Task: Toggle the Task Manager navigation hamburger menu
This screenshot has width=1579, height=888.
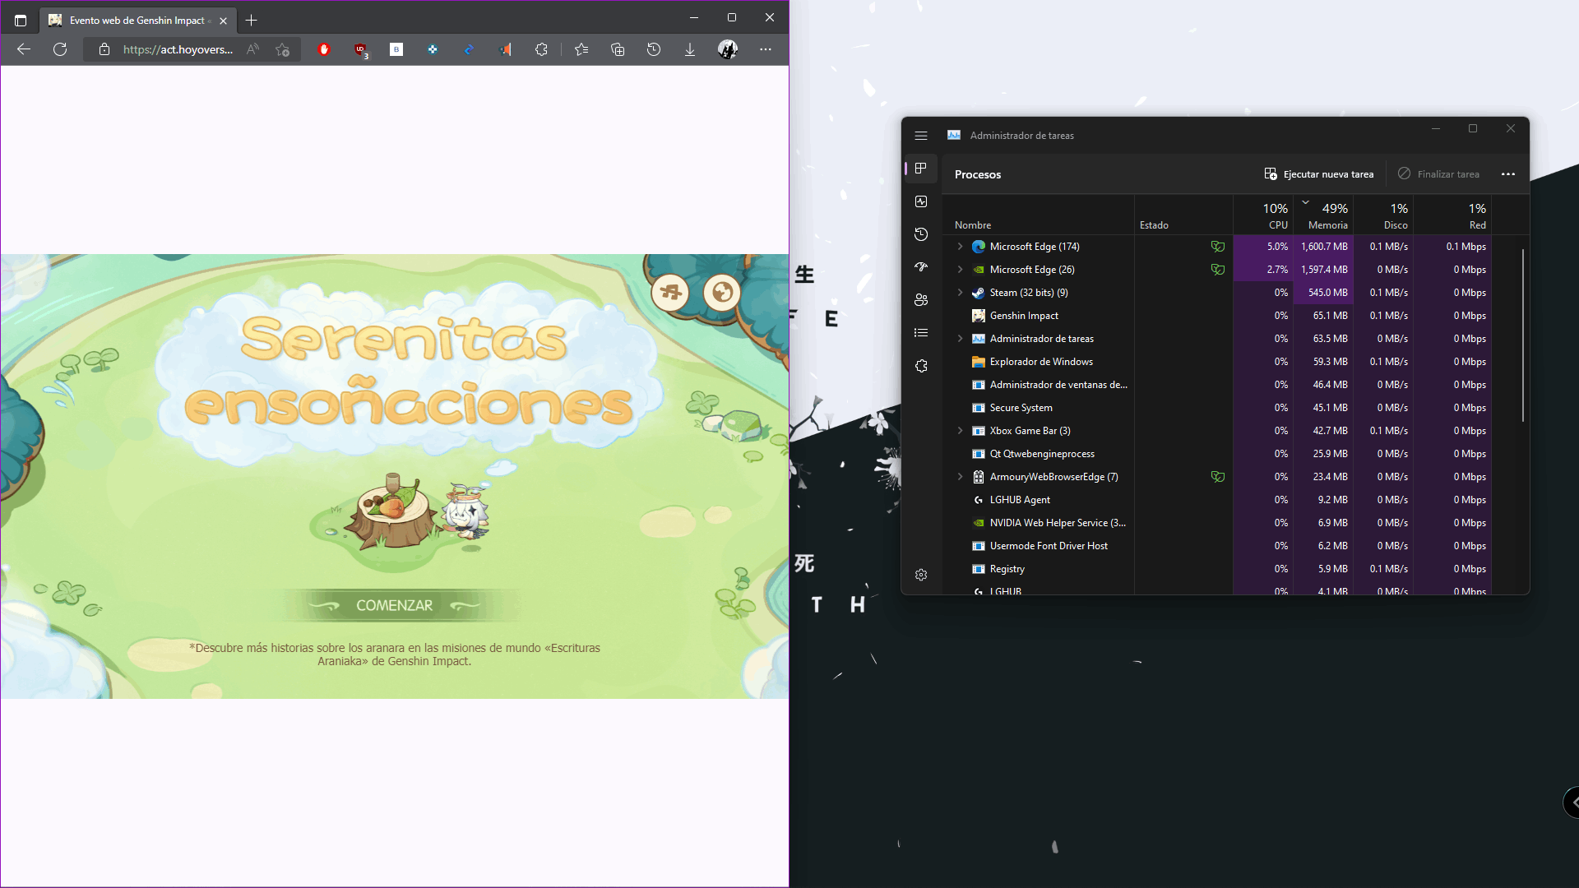Action: click(921, 136)
